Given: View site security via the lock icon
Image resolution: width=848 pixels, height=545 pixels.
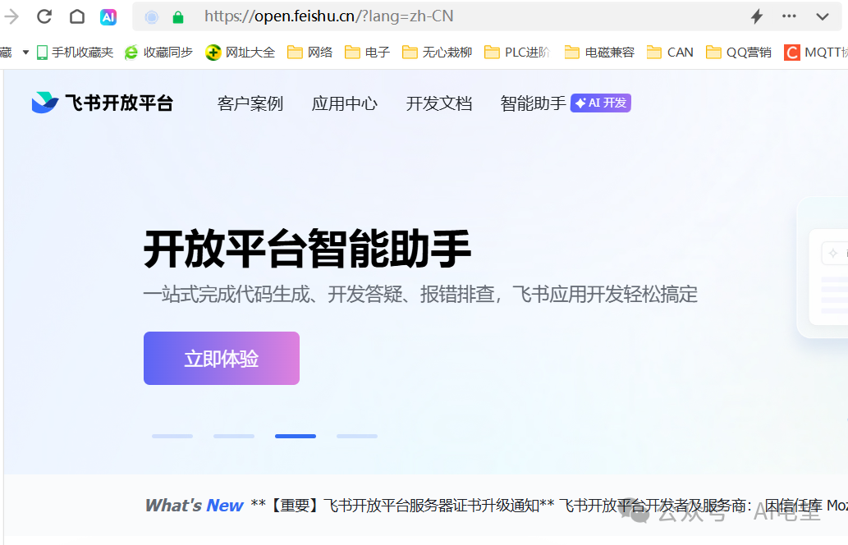Looking at the screenshot, I should click(x=177, y=16).
